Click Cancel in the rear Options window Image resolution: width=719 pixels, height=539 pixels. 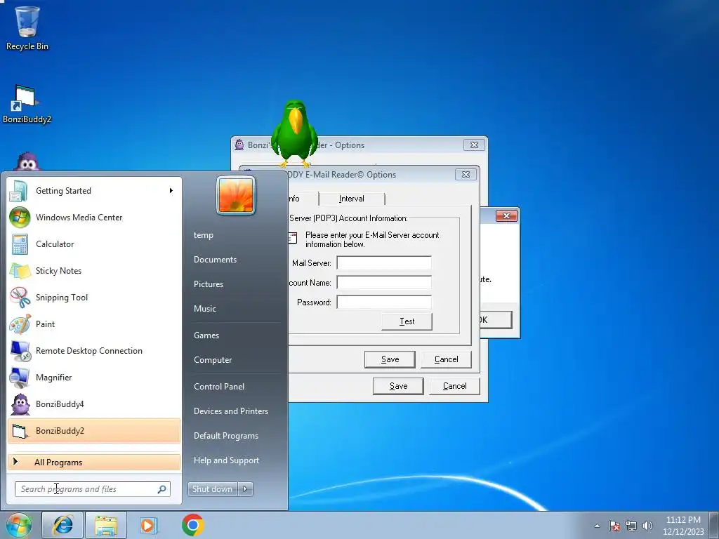[454, 386]
